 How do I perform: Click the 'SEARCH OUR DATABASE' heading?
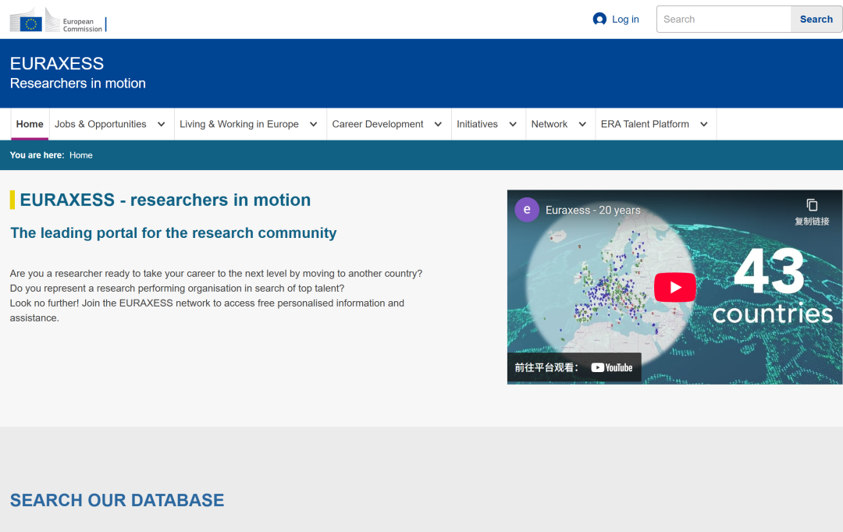[x=117, y=500]
